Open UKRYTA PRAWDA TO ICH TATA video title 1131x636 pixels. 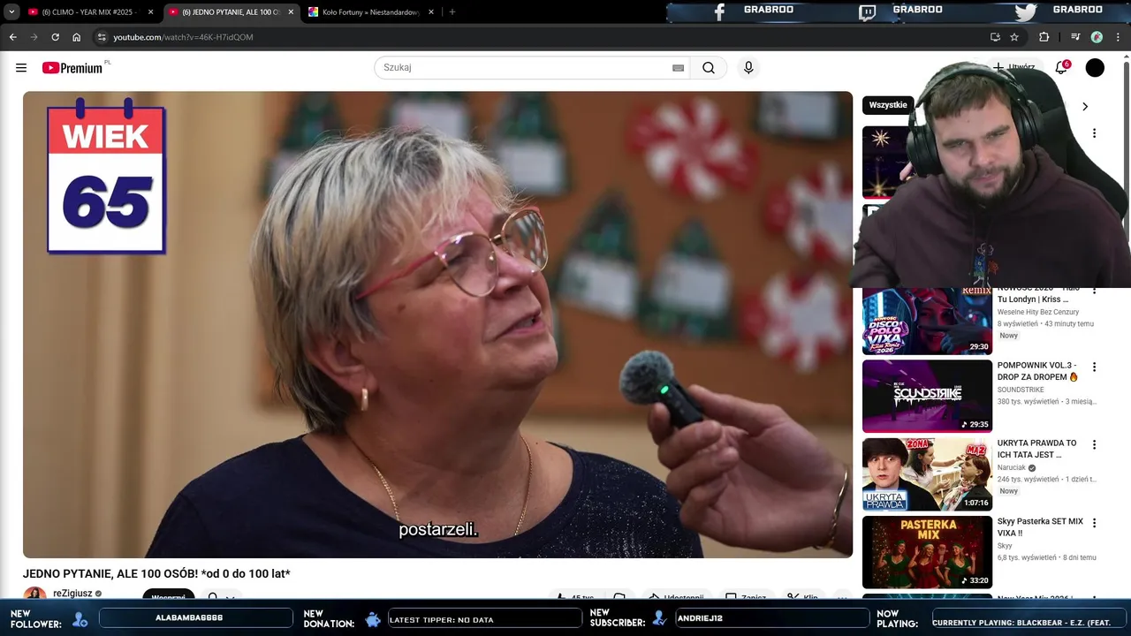tap(1037, 449)
